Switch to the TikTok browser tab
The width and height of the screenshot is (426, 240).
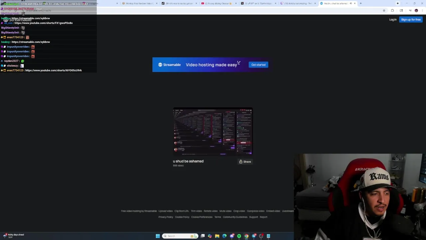pyautogui.click(x=179, y=3)
